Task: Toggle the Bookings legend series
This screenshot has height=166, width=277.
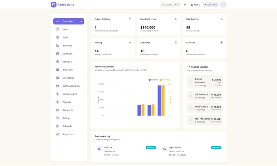Action: point(165,80)
